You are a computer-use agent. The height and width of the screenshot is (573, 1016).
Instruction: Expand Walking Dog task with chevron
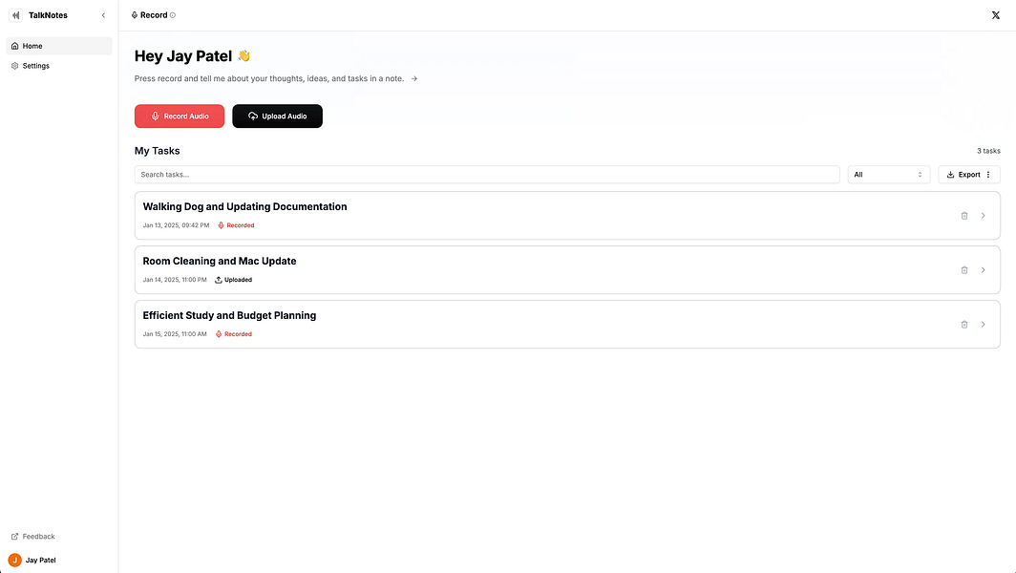pyautogui.click(x=983, y=215)
